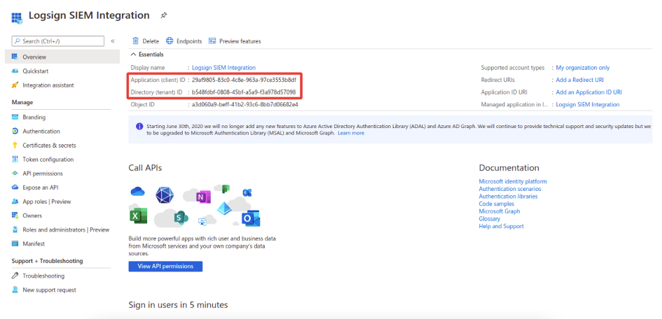
Task: Click Add an Application ID URI link
Action: pos(589,92)
